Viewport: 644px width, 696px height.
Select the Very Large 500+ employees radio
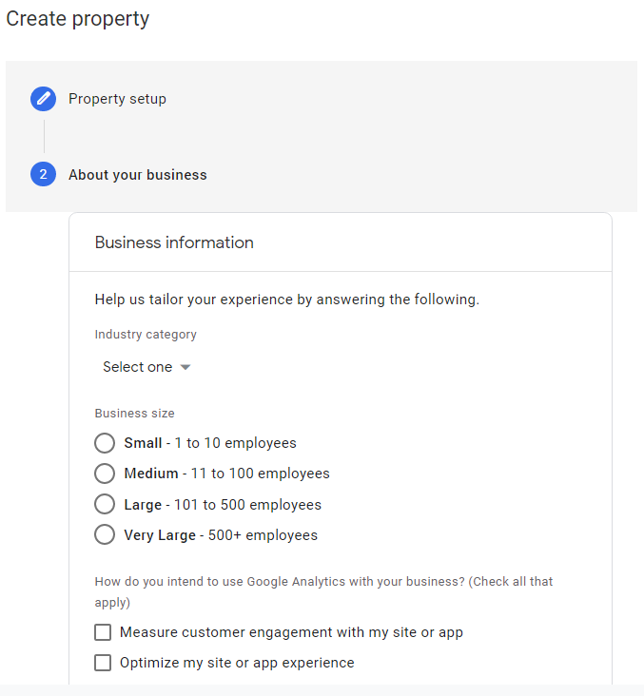point(105,535)
